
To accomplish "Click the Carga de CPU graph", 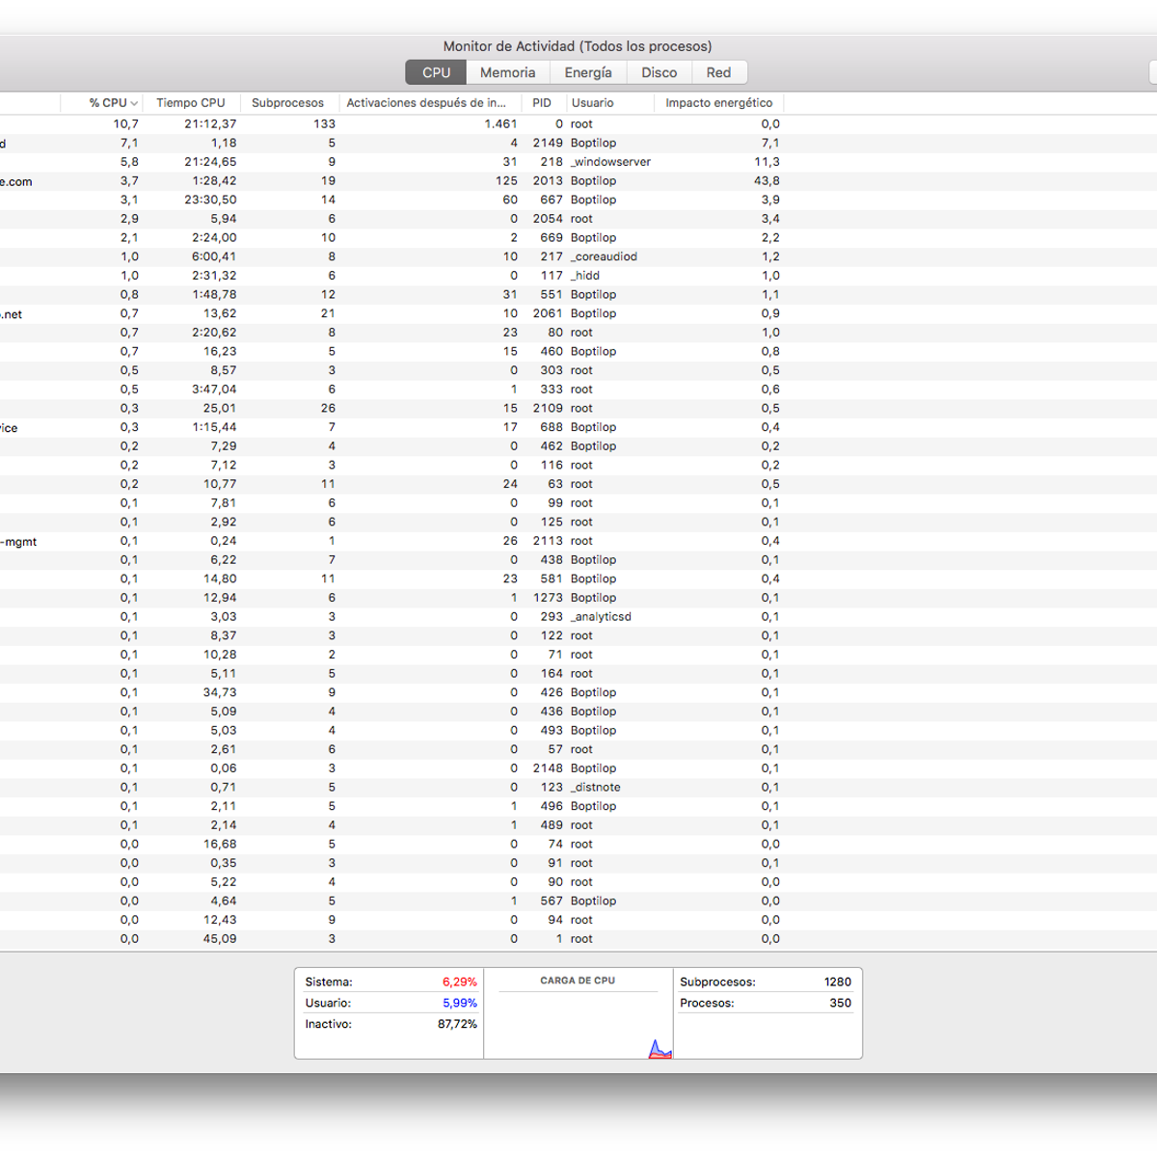I will coord(578,1024).
